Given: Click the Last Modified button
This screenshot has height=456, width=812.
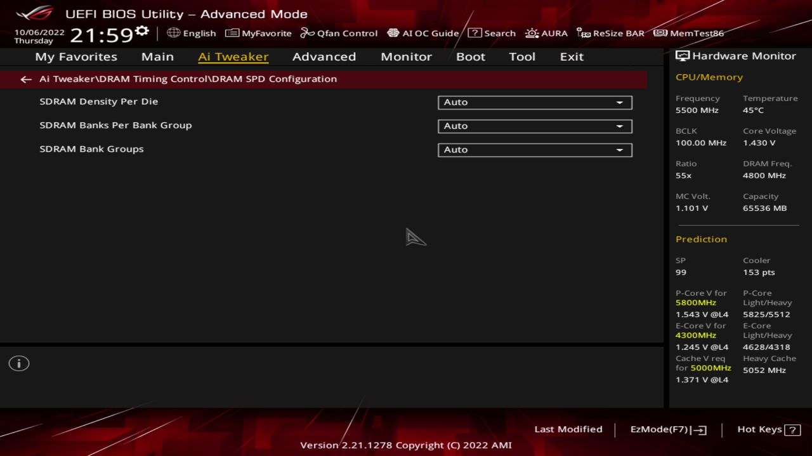Looking at the screenshot, I should click(568, 429).
